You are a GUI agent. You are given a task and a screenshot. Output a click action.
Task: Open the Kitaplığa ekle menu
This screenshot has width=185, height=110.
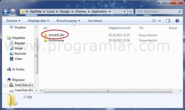[x=38, y=21]
